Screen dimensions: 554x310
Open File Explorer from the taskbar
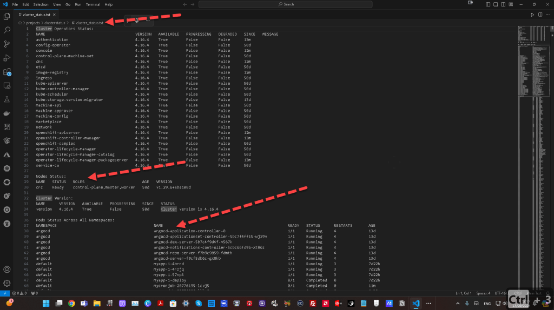tap(97, 304)
